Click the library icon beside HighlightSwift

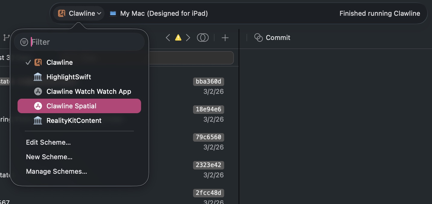click(x=38, y=77)
